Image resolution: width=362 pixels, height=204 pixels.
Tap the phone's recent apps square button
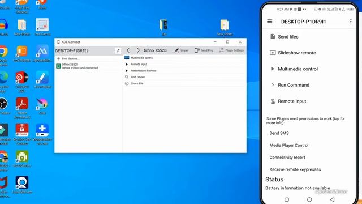pos(287,199)
